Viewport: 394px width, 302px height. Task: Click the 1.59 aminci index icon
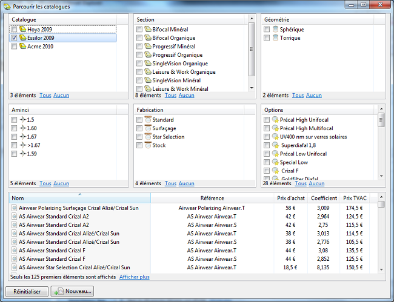[23, 154]
